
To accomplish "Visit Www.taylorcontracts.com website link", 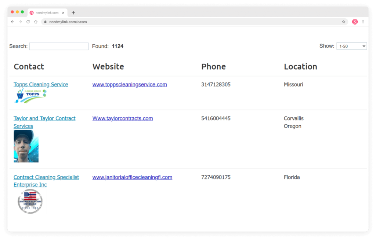I will click(123, 118).
